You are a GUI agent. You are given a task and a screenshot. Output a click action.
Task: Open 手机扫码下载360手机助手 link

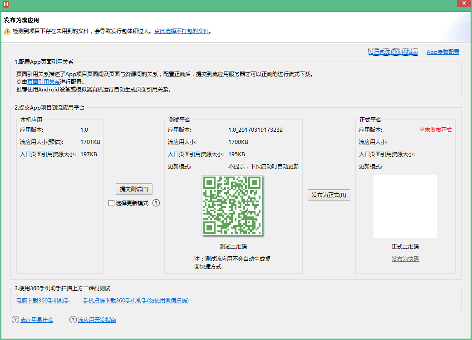[x=136, y=300]
